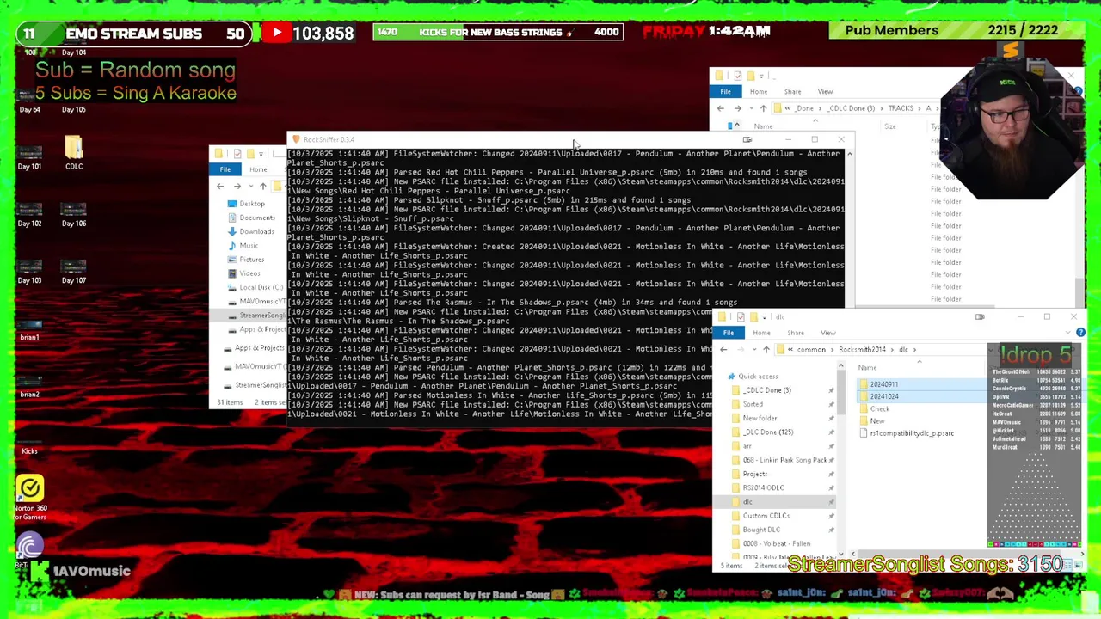Open Share tab in TRACKS Explorer window
Viewport: 1101px width, 619px height.
[x=792, y=92]
